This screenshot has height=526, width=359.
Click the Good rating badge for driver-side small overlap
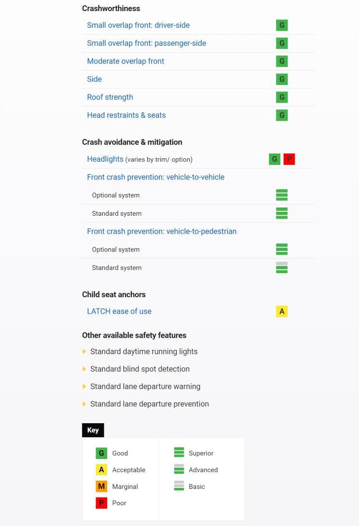[282, 25]
